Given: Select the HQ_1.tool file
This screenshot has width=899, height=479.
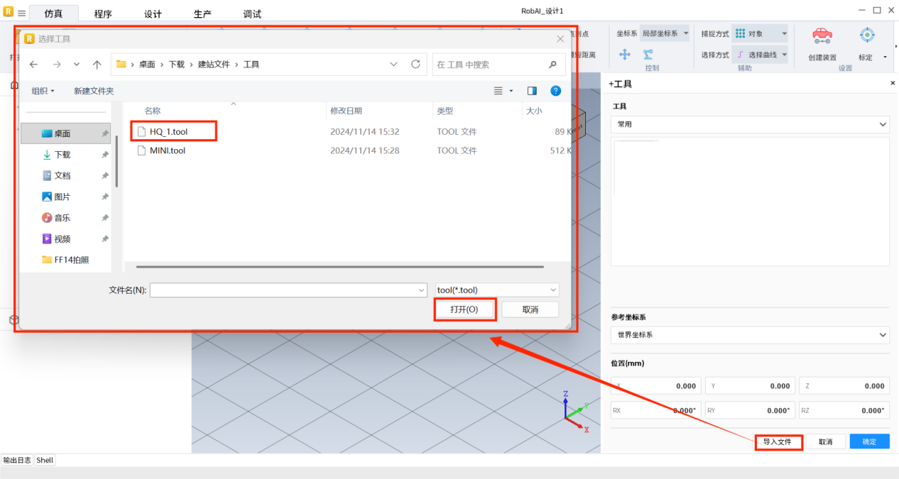Looking at the screenshot, I should 168,131.
